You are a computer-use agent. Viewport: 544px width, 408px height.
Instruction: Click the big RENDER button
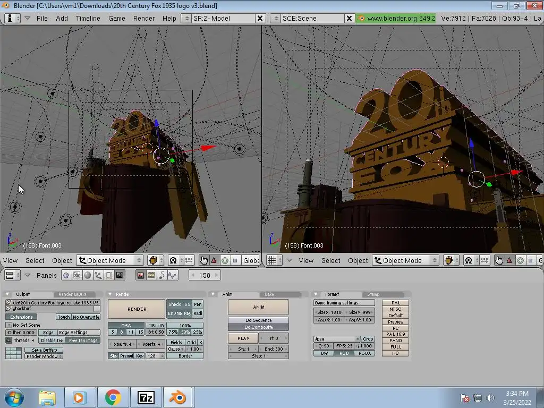137,309
